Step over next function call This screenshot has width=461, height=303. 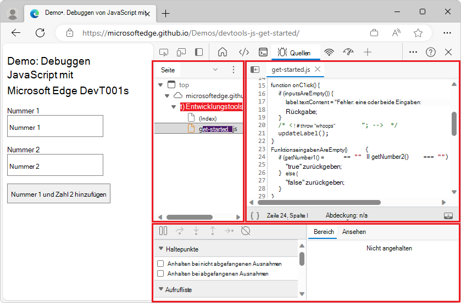click(x=180, y=231)
